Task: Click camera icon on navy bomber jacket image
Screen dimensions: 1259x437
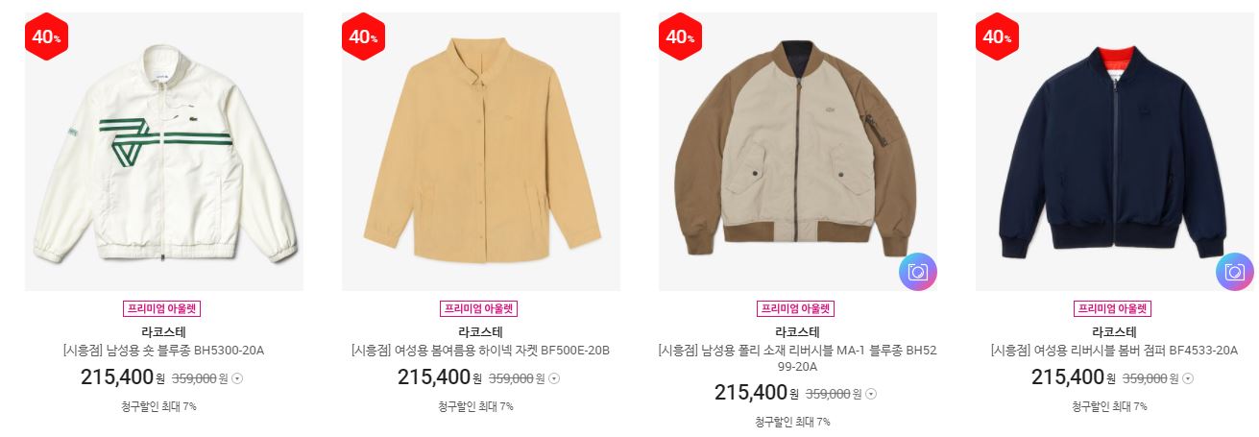Action: [x=1235, y=272]
